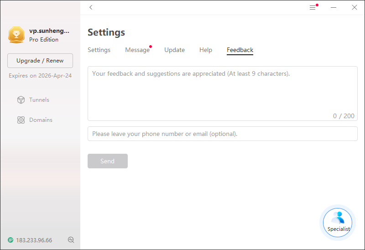
Task: Open the Specialist support chat bubble
Action: [338, 223]
